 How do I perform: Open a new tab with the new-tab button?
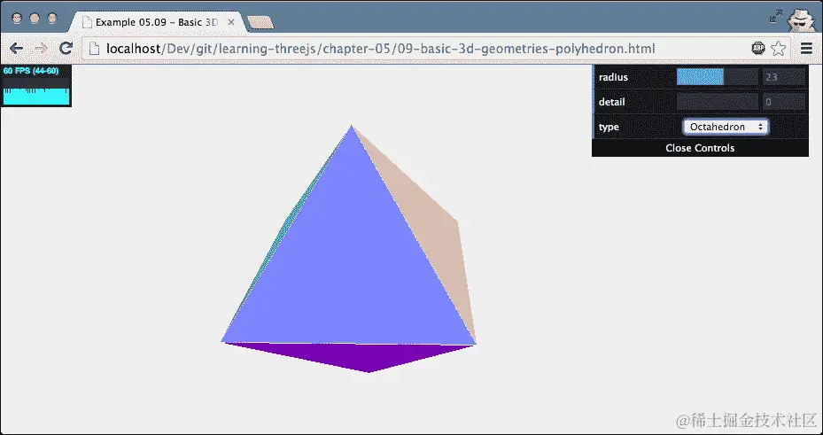tap(260, 22)
